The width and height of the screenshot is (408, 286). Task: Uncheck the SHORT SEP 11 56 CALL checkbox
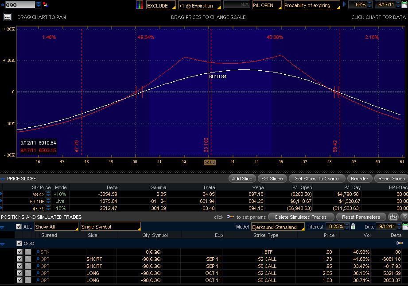[x=20, y=266]
